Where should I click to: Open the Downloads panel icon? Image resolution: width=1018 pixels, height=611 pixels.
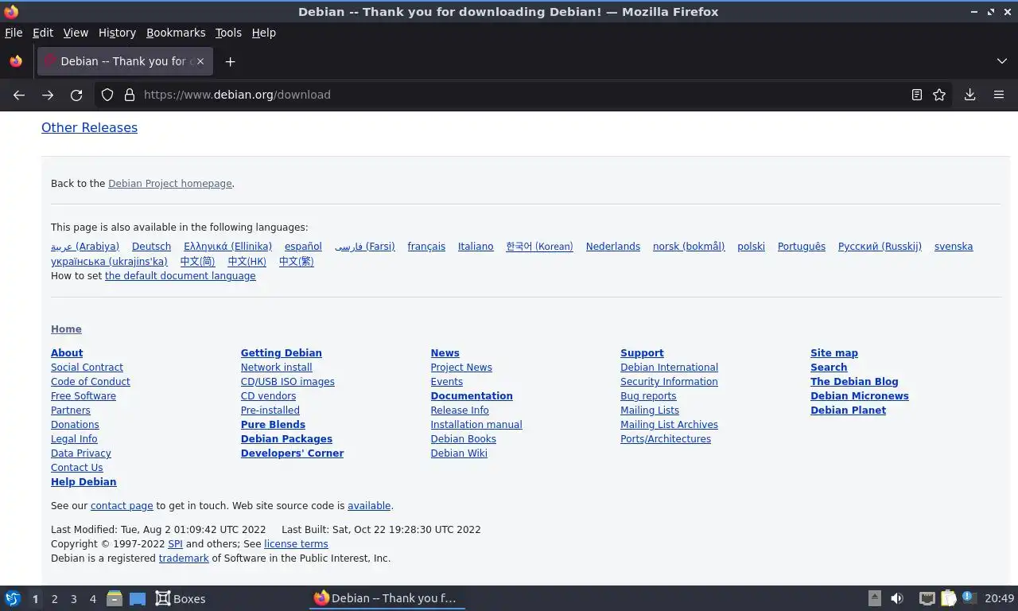[970, 95]
